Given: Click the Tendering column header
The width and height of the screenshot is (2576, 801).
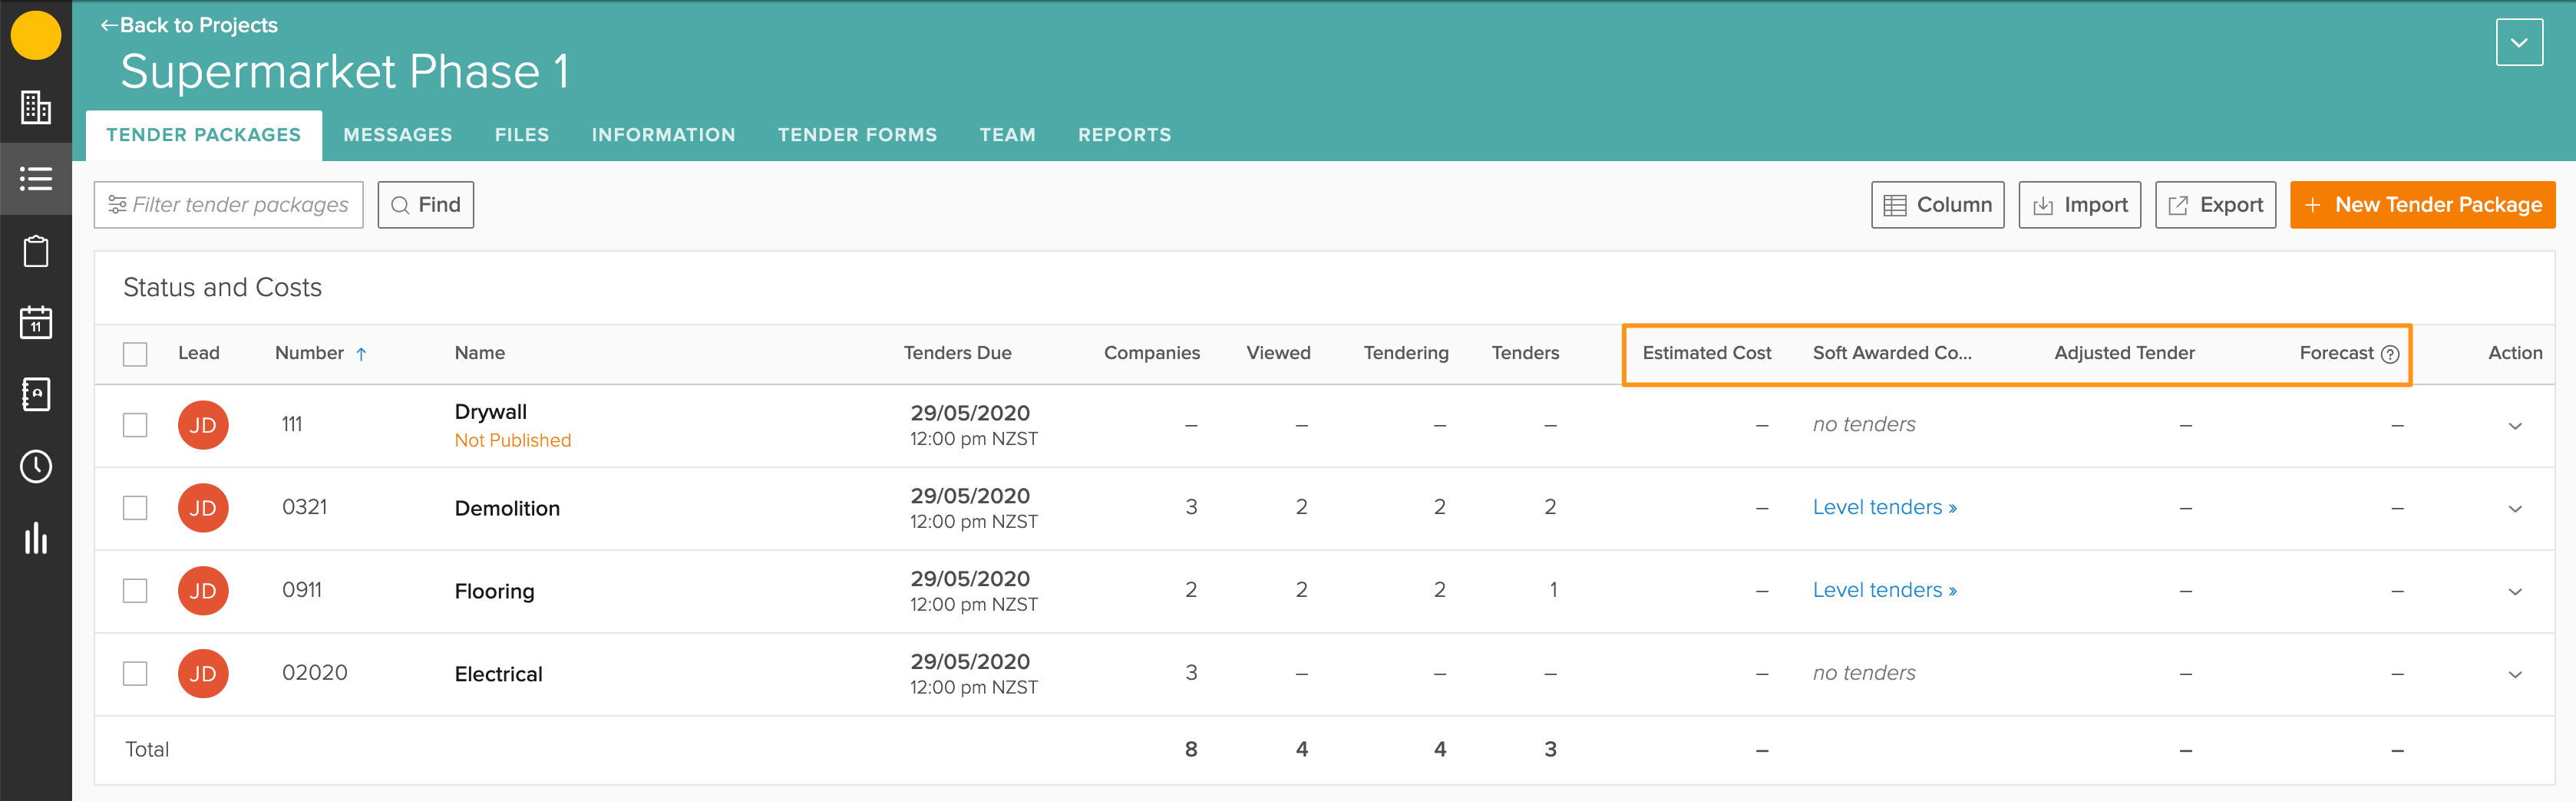Looking at the screenshot, I should (x=1405, y=354).
